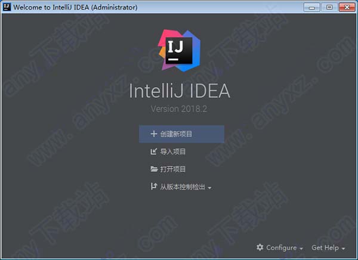Screen dimensions: 358x260
Task: Click the large IntelliJ IDEA IJ logo
Action: click(x=179, y=51)
